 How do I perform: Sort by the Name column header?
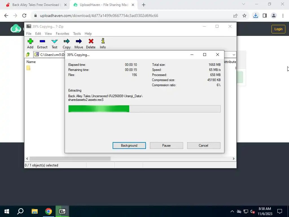tap(31, 62)
